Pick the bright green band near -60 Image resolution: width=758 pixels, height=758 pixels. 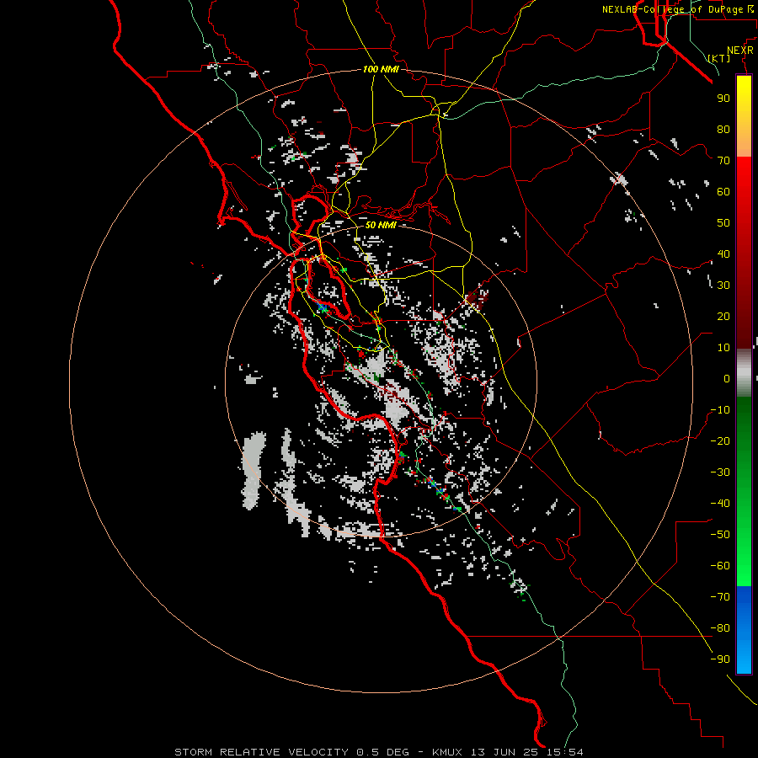(x=744, y=570)
